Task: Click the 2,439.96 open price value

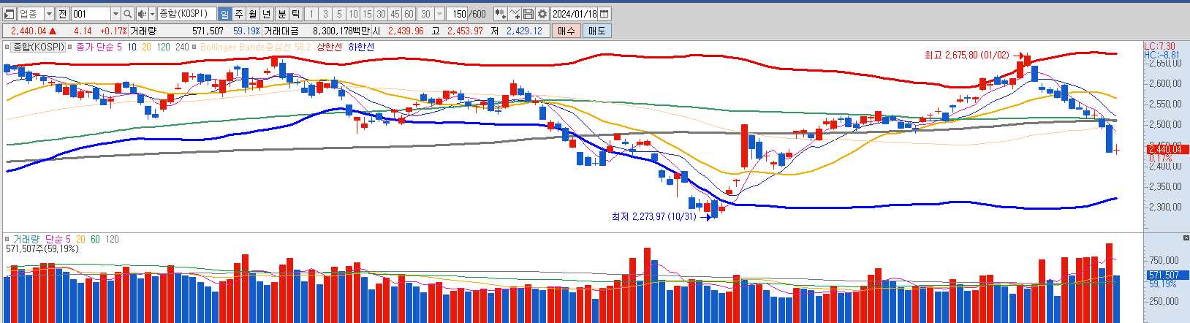Action: pyautogui.click(x=406, y=31)
